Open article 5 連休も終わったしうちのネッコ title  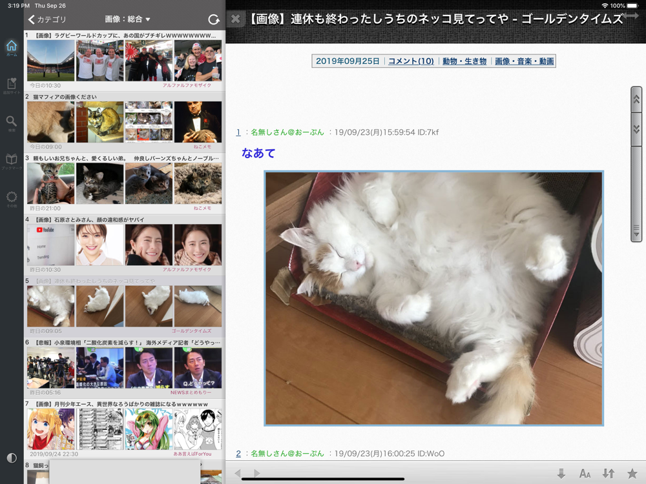(x=95, y=281)
